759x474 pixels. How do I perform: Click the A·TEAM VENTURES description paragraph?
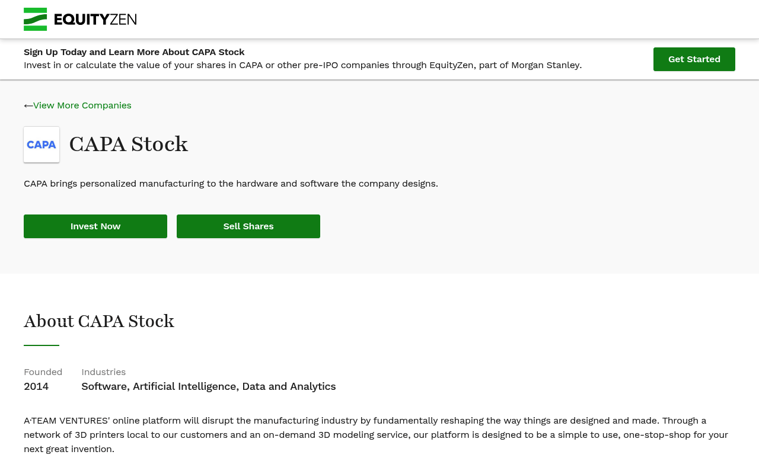pyautogui.click(x=376, y=435)
